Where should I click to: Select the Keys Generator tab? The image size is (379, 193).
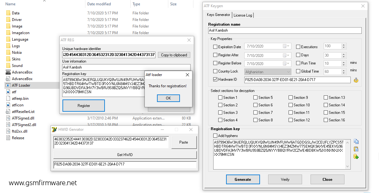tap(219, 15)
